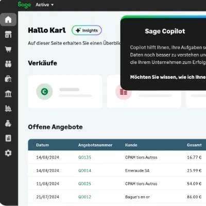Click the Insights button

tap(87, 30)
